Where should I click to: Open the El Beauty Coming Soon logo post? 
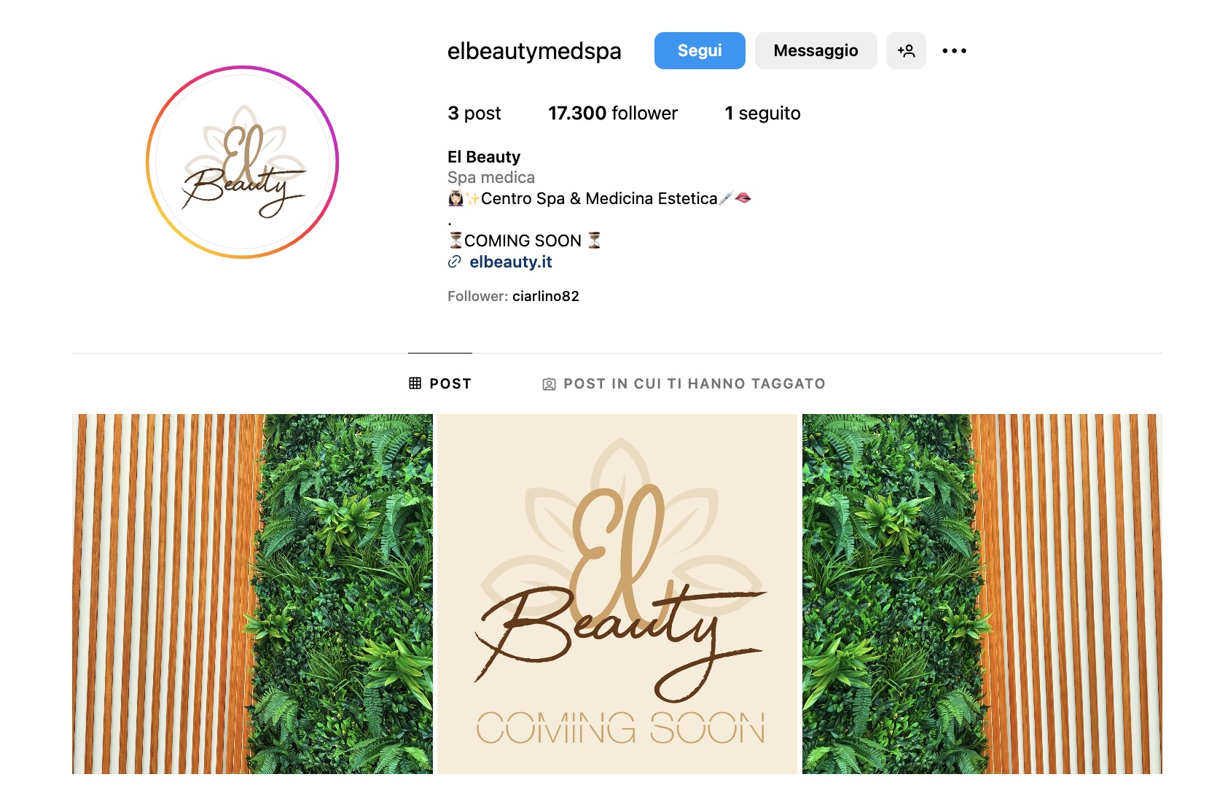tap(617, 594)
